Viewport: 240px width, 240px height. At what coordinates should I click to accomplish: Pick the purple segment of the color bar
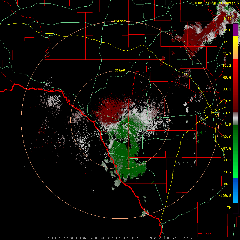[235, 30]
